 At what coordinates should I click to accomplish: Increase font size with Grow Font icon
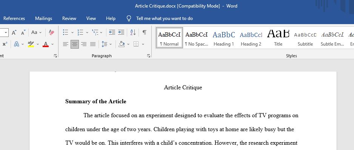click(x=14, y=32)
